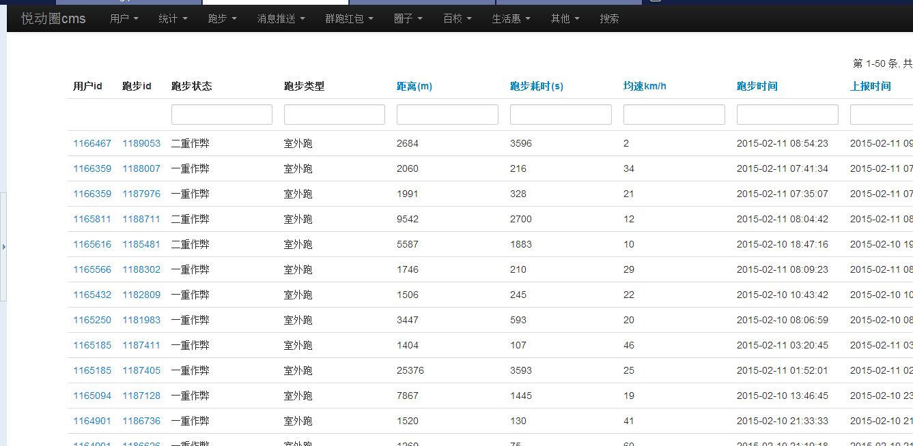The image size is (913, 446).
Task: Select run time 2015-02-11 08:54:23
Action: [x=783, y=143]
